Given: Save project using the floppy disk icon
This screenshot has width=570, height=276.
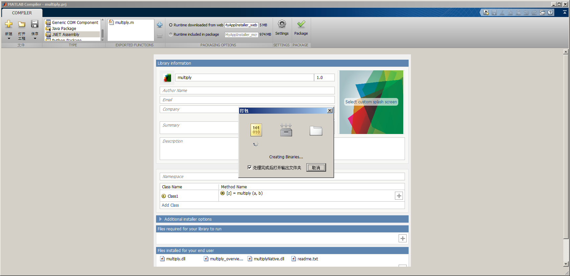Looking at the screenshot, I should pos(35,24).
